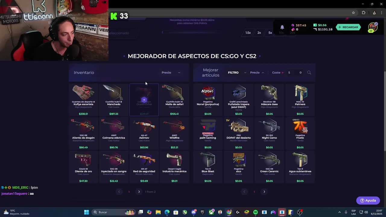Viewport: 386px width, 217px height.
Task: Open the user profile avatar with level 59
Action: pyautogui.click(x=373, y=27)
